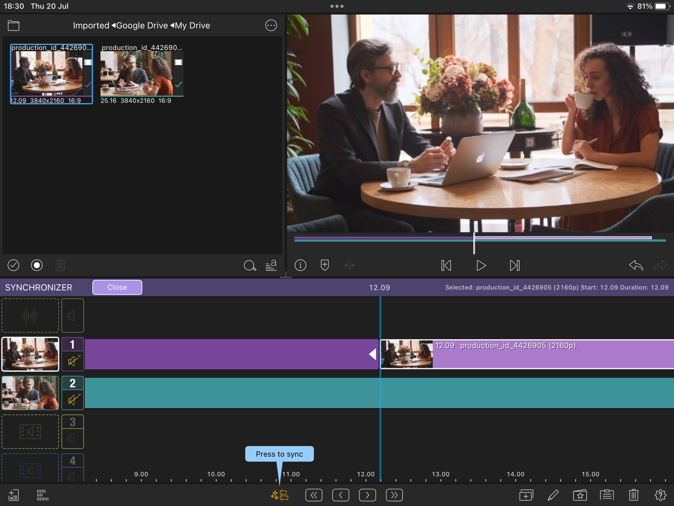Open the sort order control next to search
This screenshot has height=506, width=674.
click(x=271, y=265)
